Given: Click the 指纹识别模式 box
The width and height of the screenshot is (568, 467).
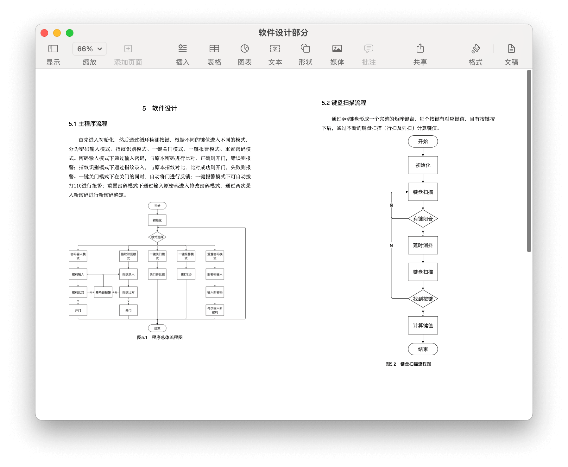Looking at the screenshot, I should (x=128, y=256).
